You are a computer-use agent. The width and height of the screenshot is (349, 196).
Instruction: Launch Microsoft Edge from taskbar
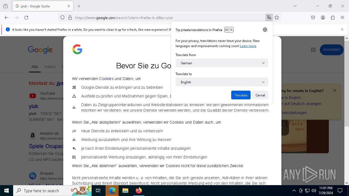(112, 191)
